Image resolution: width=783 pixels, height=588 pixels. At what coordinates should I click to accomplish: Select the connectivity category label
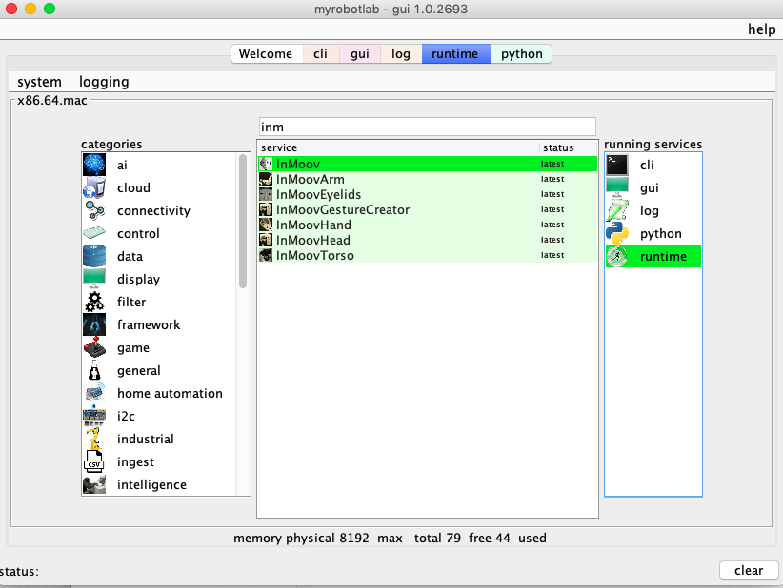tap(153, 211)
